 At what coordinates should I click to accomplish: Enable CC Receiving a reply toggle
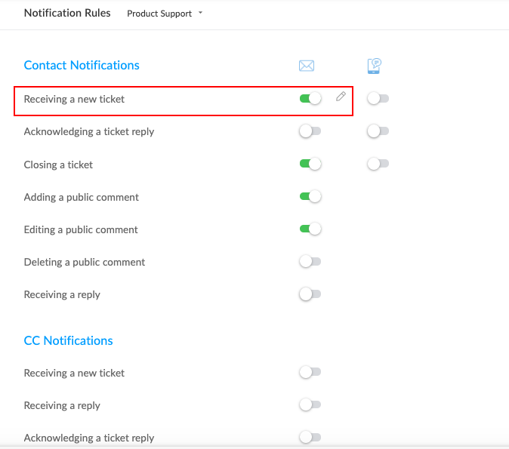pos(310,405)
